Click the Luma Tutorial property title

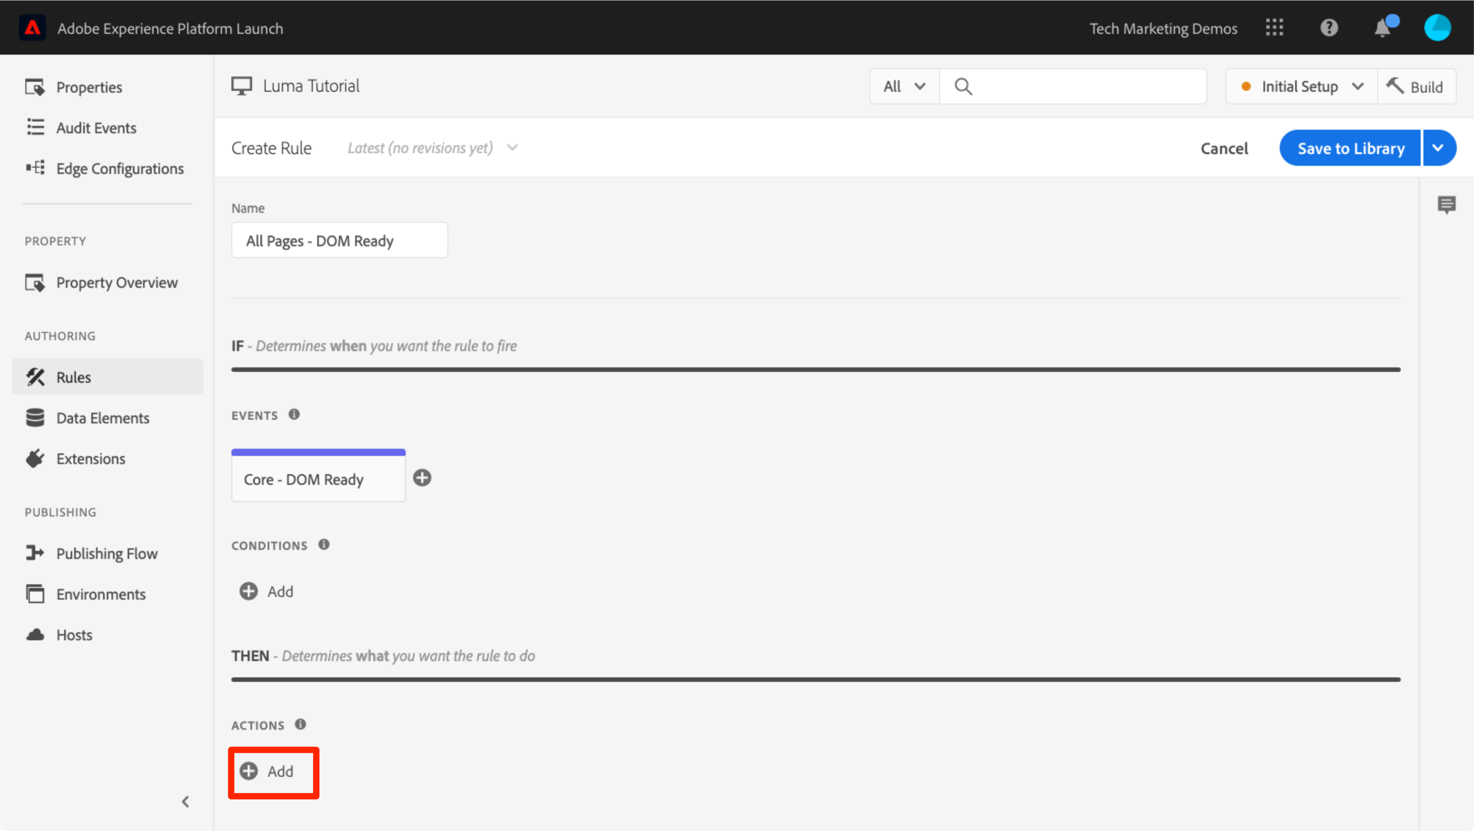[x=311, y=86]
